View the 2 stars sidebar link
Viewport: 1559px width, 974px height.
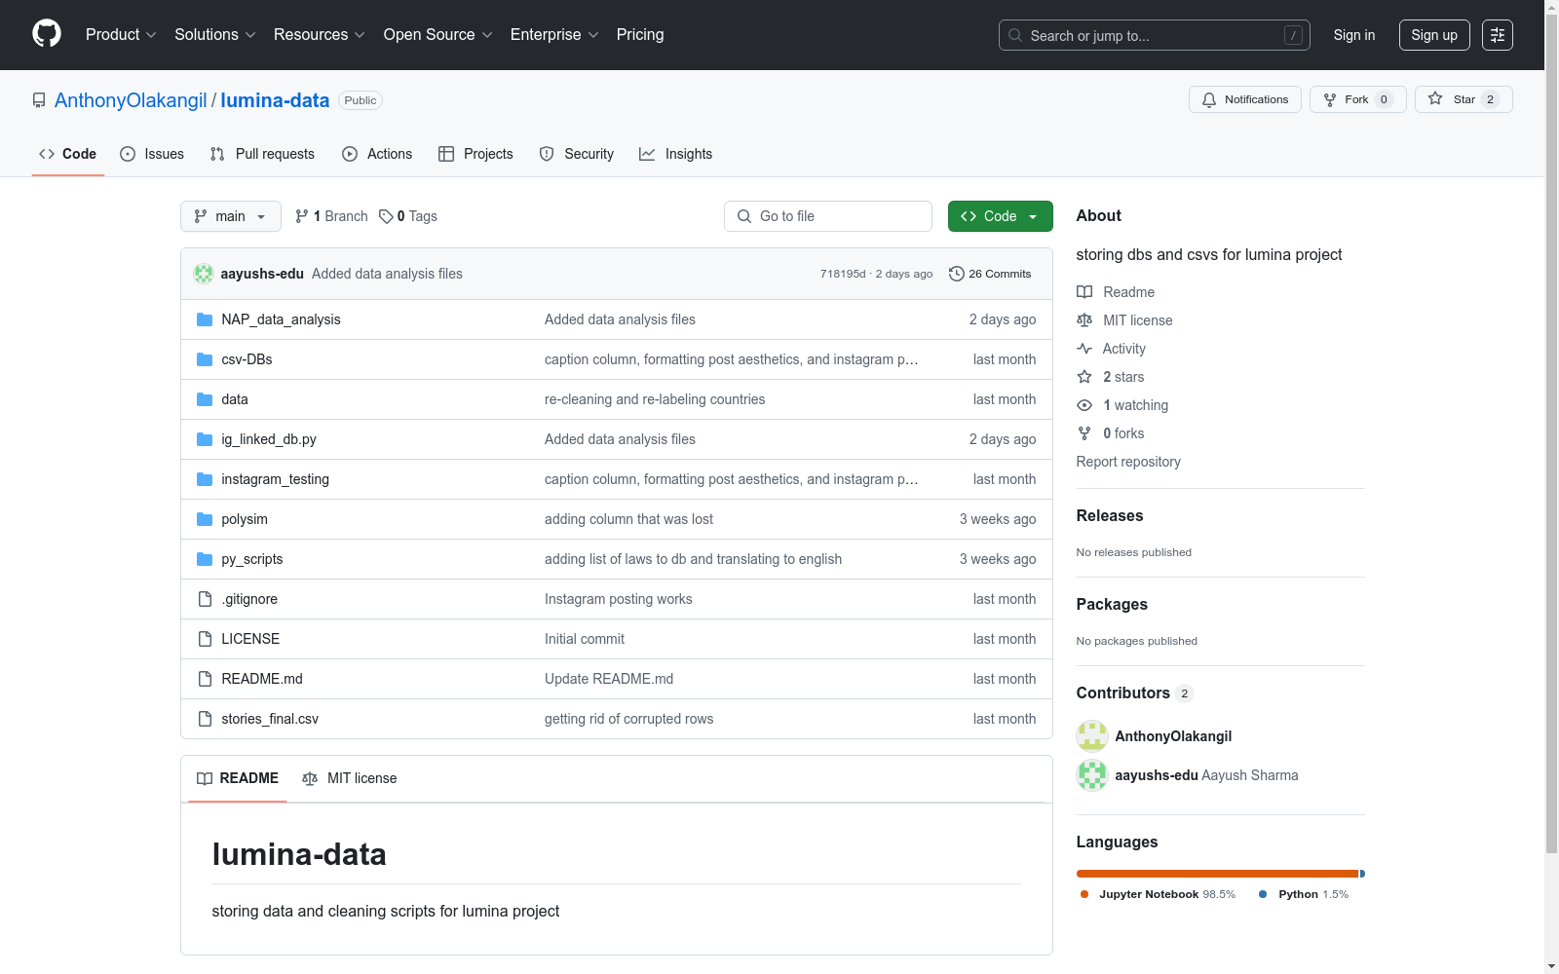click(1111, 377)
